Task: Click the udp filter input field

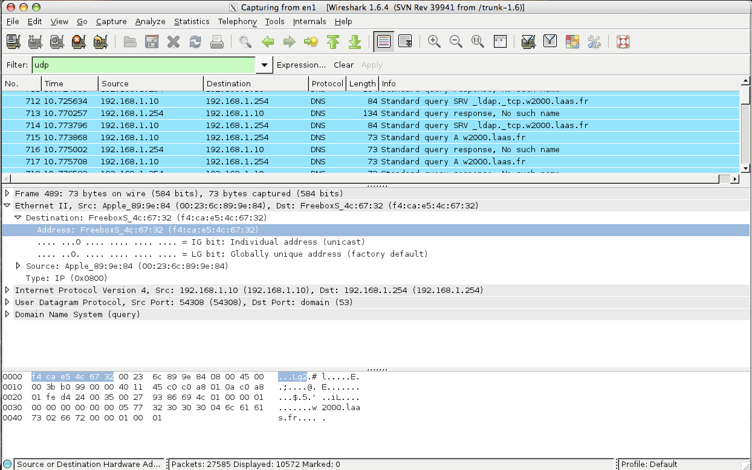Action: point(143,65)
